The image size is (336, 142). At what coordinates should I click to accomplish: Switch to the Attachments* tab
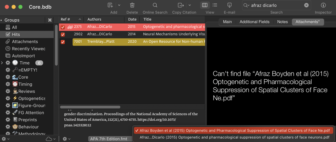[308, 22]
